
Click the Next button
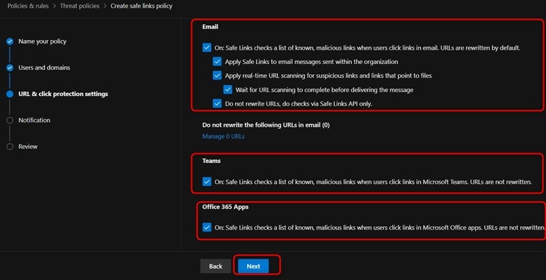[253, 266]
